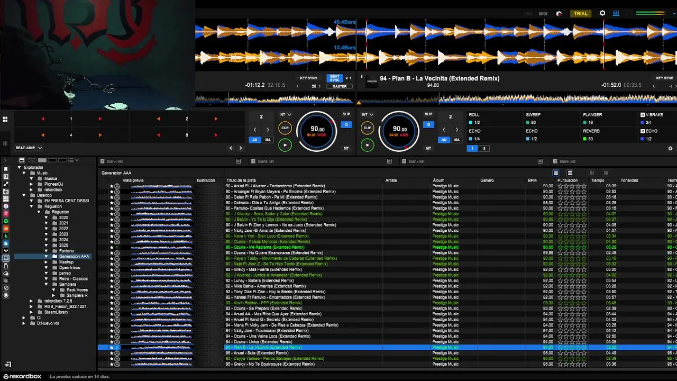Switch to pad FX bank 2
677x381 pixels.
(483, 149)
